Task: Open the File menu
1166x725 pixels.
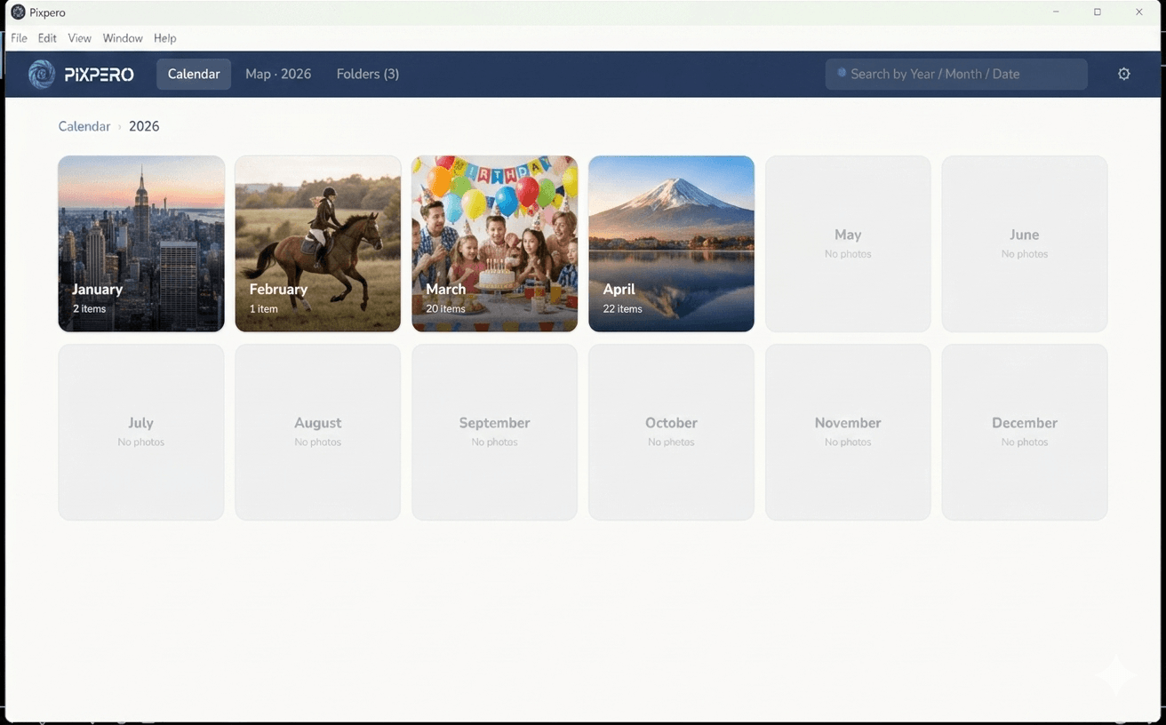Action: pos(19,38)
